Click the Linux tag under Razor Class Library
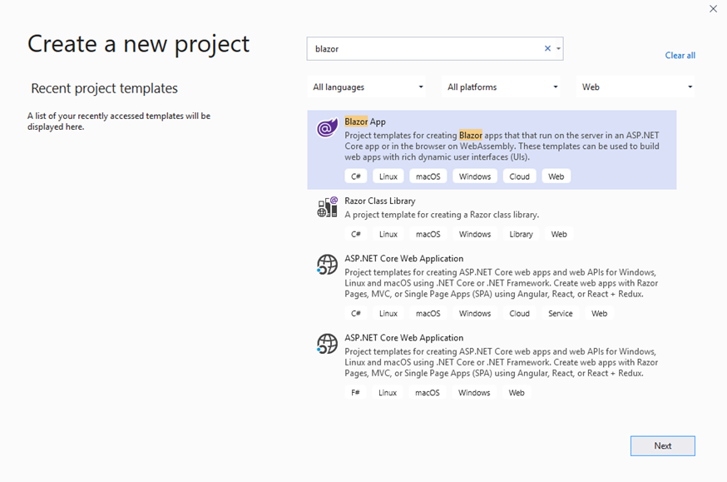727x482 pixels. coord(388,234)
